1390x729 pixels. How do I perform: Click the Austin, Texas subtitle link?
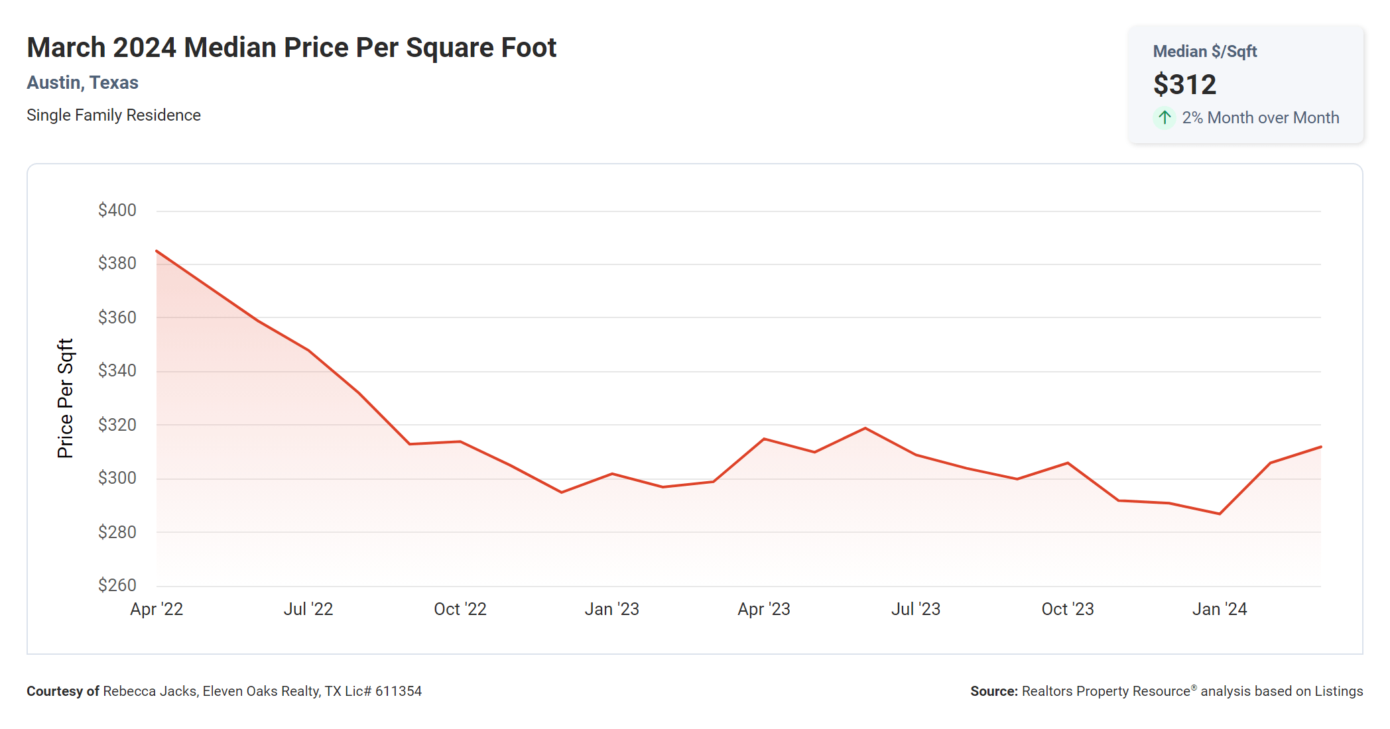tap(82, 83)
